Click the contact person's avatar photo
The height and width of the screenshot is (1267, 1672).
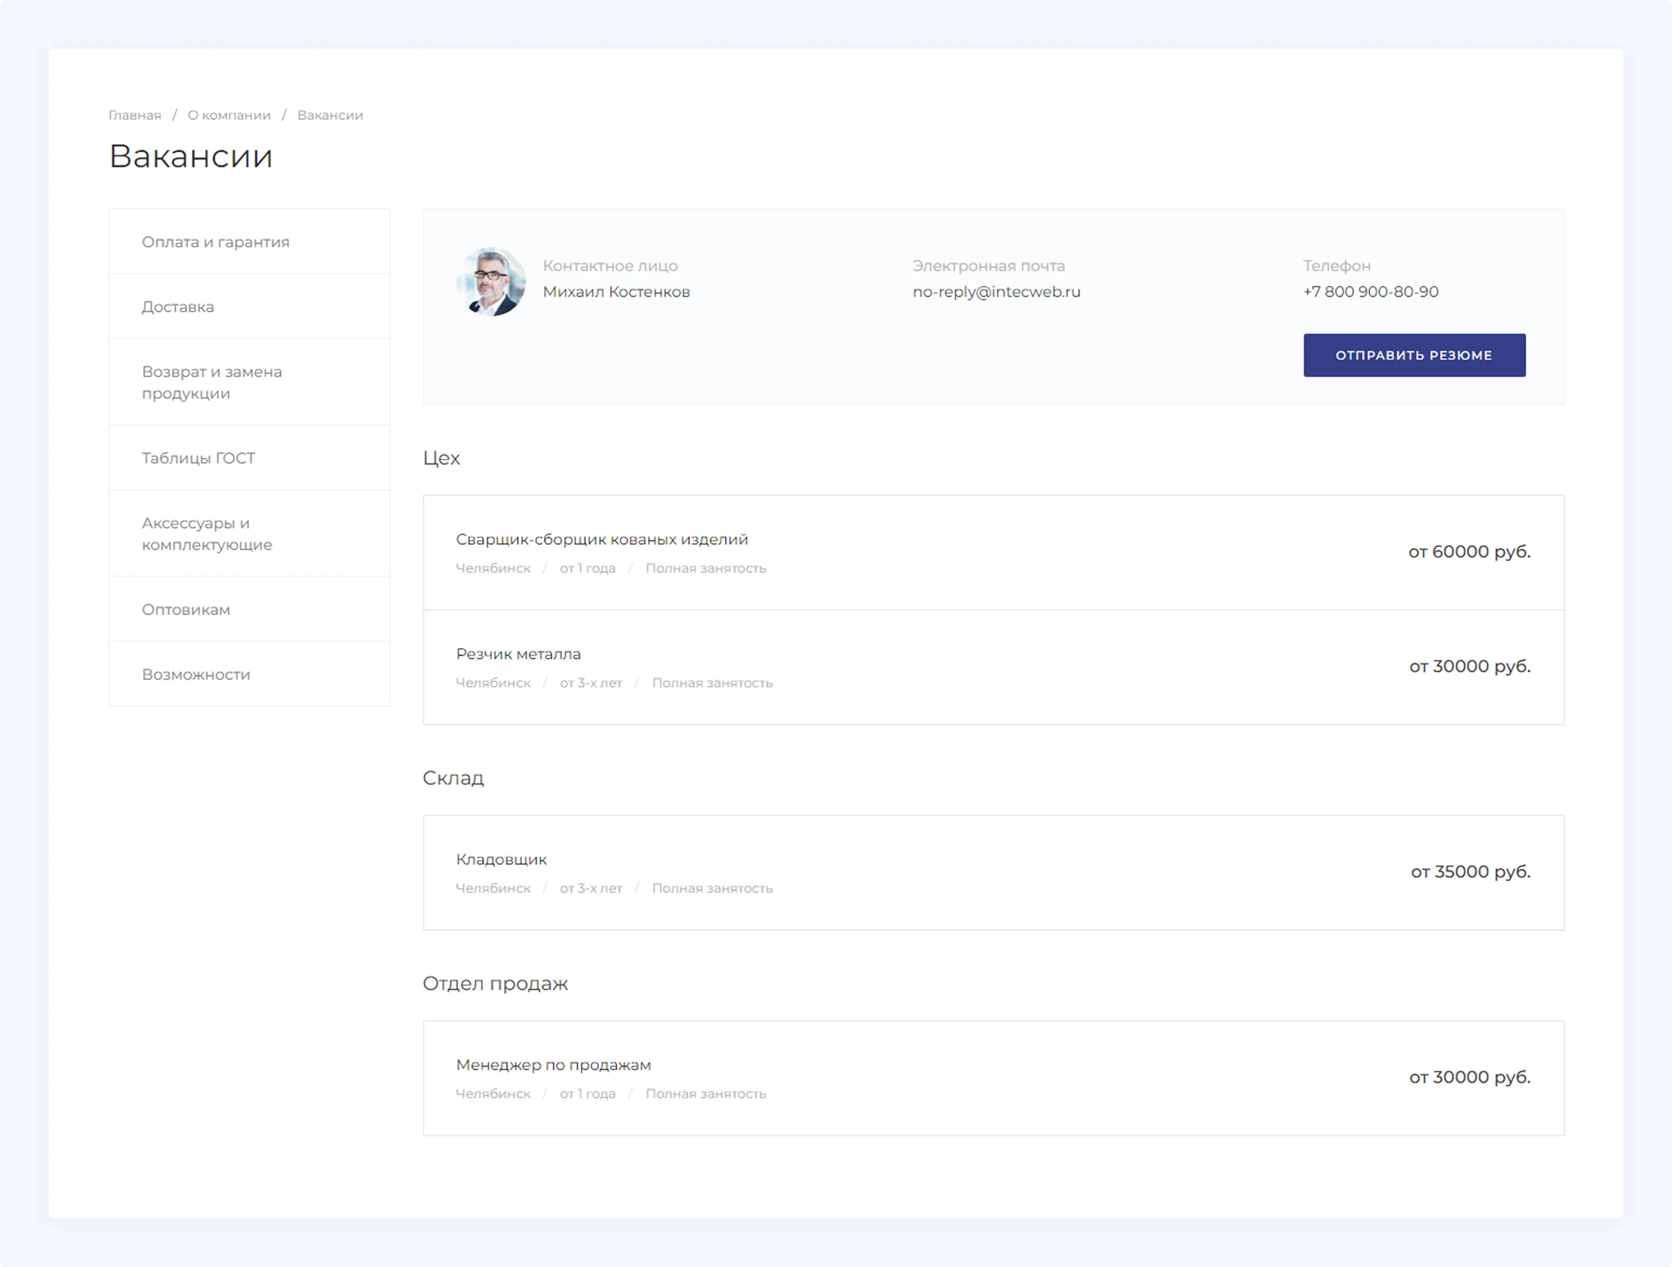pos(490,281)
